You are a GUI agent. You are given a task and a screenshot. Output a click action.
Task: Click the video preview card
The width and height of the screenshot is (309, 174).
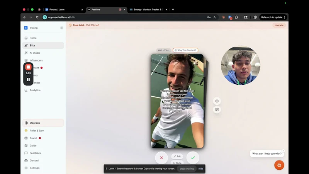click(x=177, y=101)
